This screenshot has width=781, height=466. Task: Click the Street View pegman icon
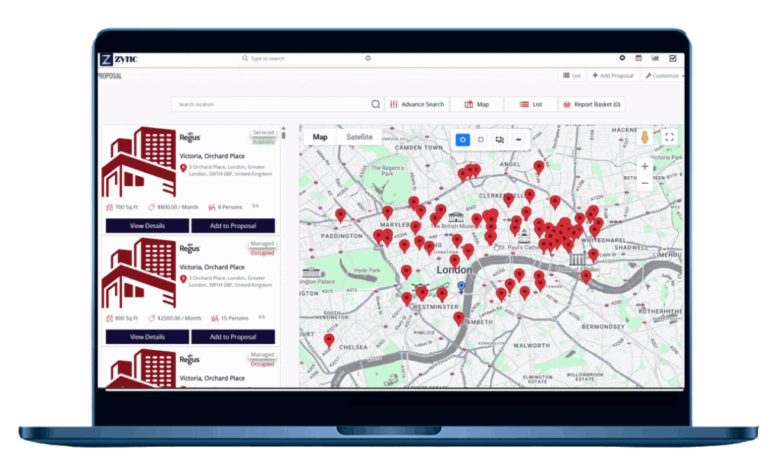pos(644,137)
